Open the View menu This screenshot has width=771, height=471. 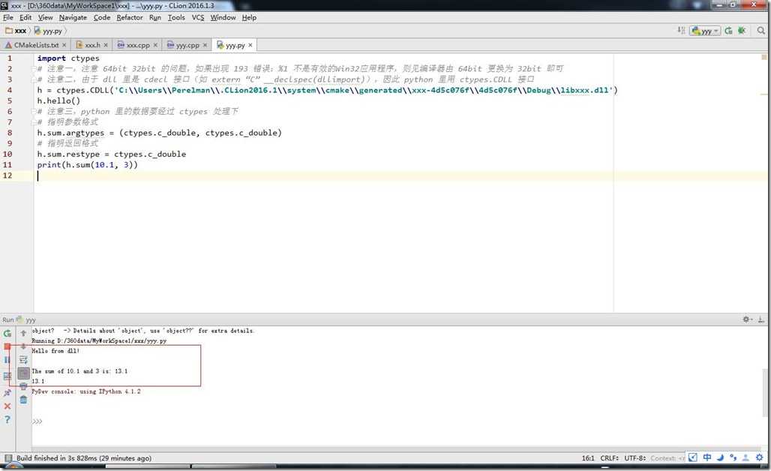point(45,17)
